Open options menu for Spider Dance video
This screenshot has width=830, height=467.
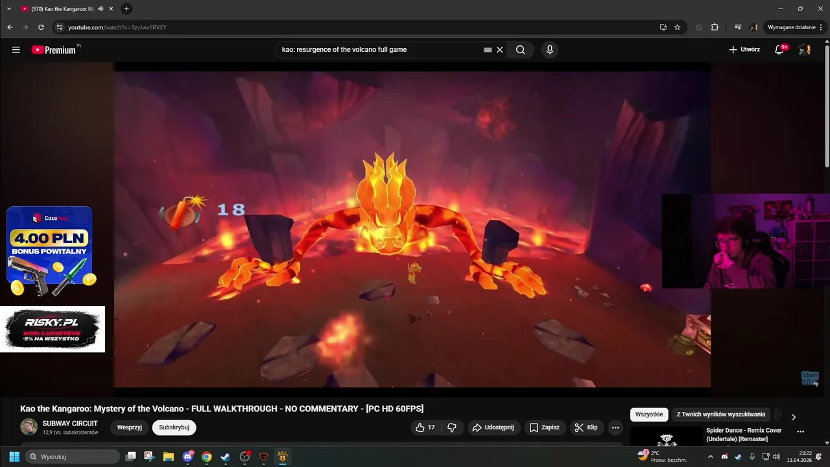coord(800,431)
